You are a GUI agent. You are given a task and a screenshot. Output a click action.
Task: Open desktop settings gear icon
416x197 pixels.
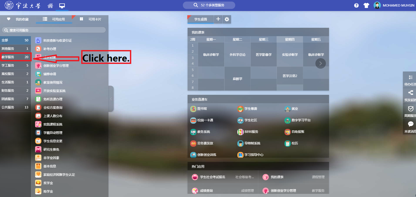[x=227, y=19]
